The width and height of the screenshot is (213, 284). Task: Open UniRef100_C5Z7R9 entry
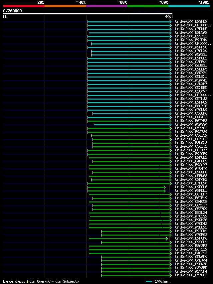click(191, 209)
